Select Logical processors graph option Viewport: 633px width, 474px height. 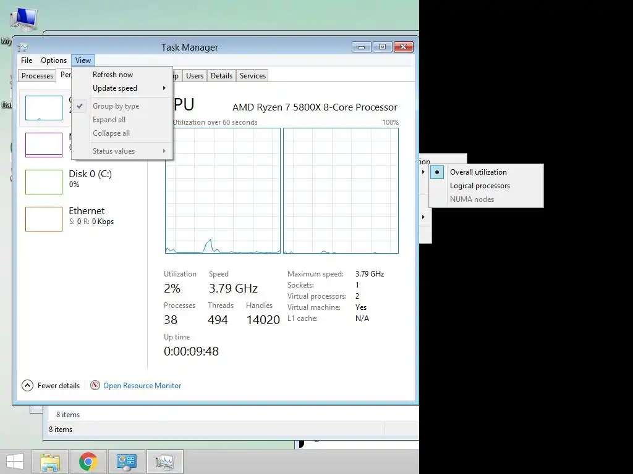[x=486, y=186]
